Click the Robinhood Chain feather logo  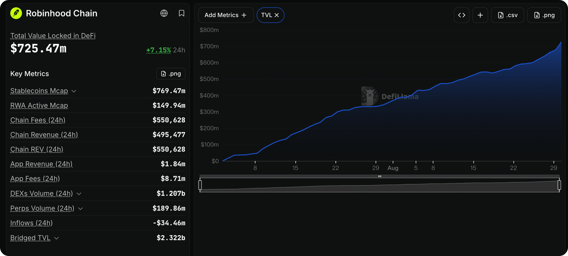(x=16, y=13)
